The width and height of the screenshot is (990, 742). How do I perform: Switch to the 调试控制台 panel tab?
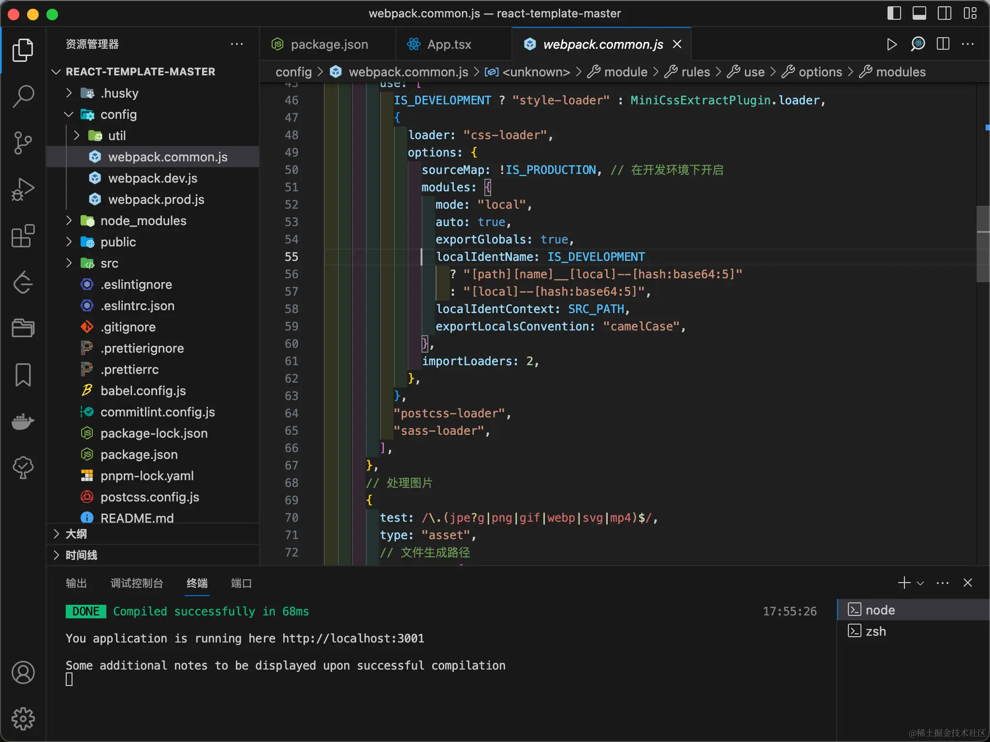(136, 583)
